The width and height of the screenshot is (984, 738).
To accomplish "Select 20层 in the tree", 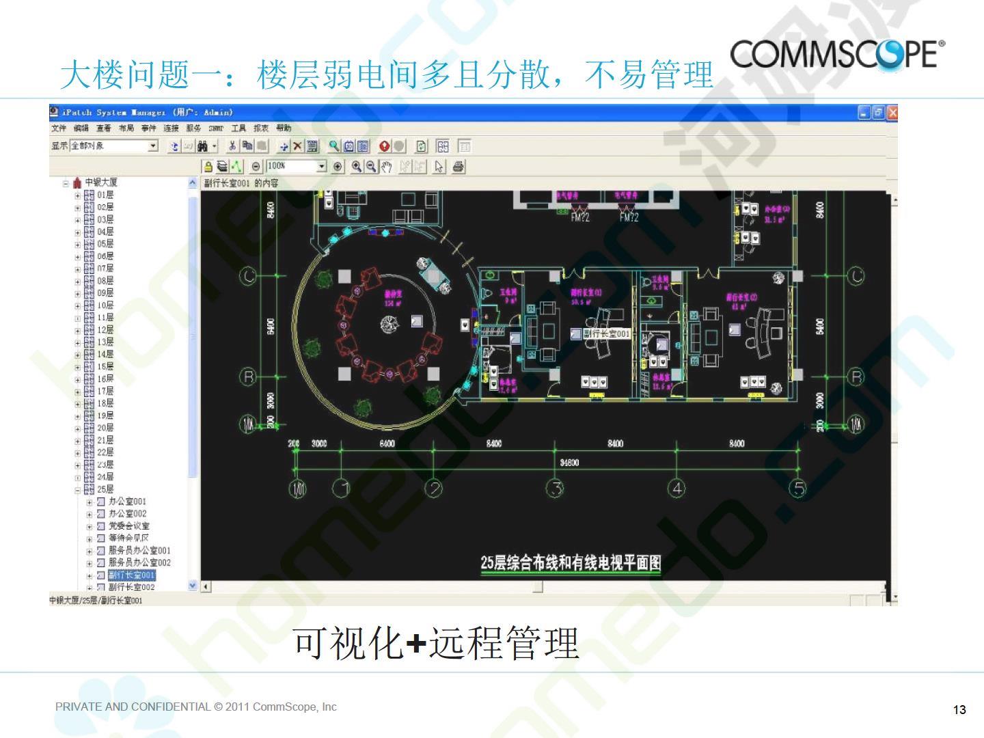I will pos(105,428).
